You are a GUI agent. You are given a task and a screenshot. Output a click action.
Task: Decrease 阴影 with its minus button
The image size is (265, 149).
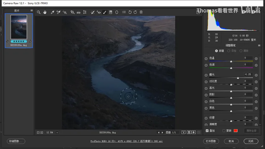pos(206,95)
